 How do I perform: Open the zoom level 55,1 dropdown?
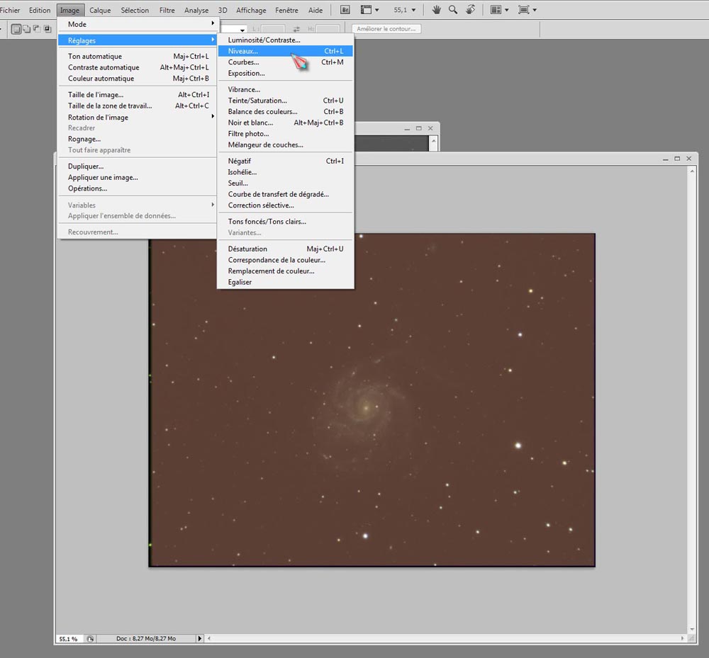click(405, 10)
